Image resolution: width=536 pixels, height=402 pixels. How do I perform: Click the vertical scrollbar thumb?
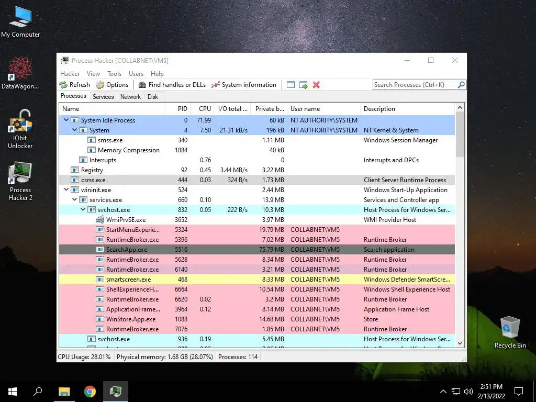[x=460, y=134]
